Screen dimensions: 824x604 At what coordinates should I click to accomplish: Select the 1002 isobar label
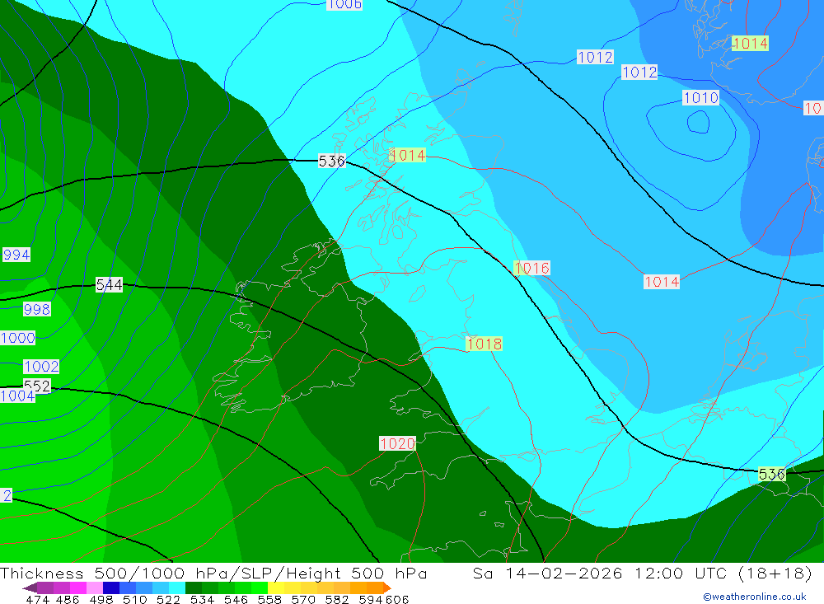(41, 367)
